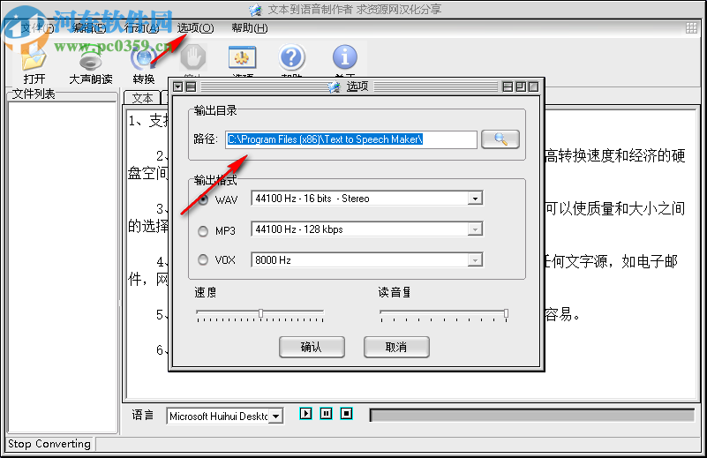The image size is (707, 458).
Task: Open the 选项 menu
Action: point(195,28)
